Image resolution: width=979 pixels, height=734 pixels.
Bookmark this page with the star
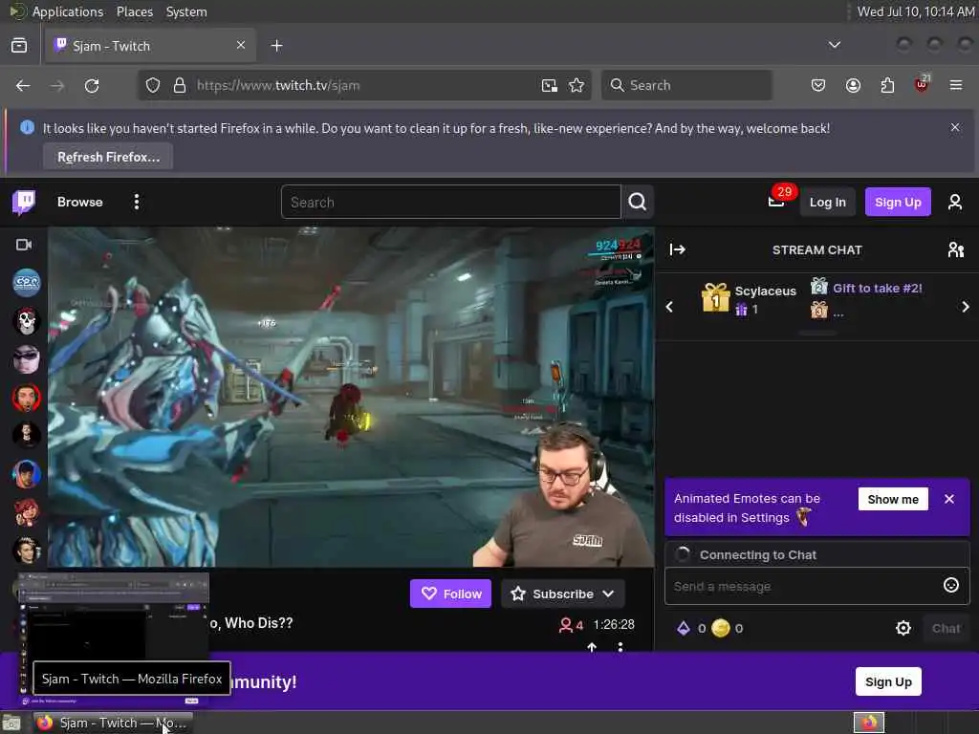(x=577, y=85)
